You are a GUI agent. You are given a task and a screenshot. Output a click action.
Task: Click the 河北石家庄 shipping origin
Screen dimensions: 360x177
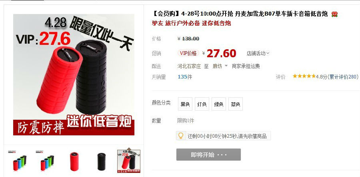tap(189, 66)
